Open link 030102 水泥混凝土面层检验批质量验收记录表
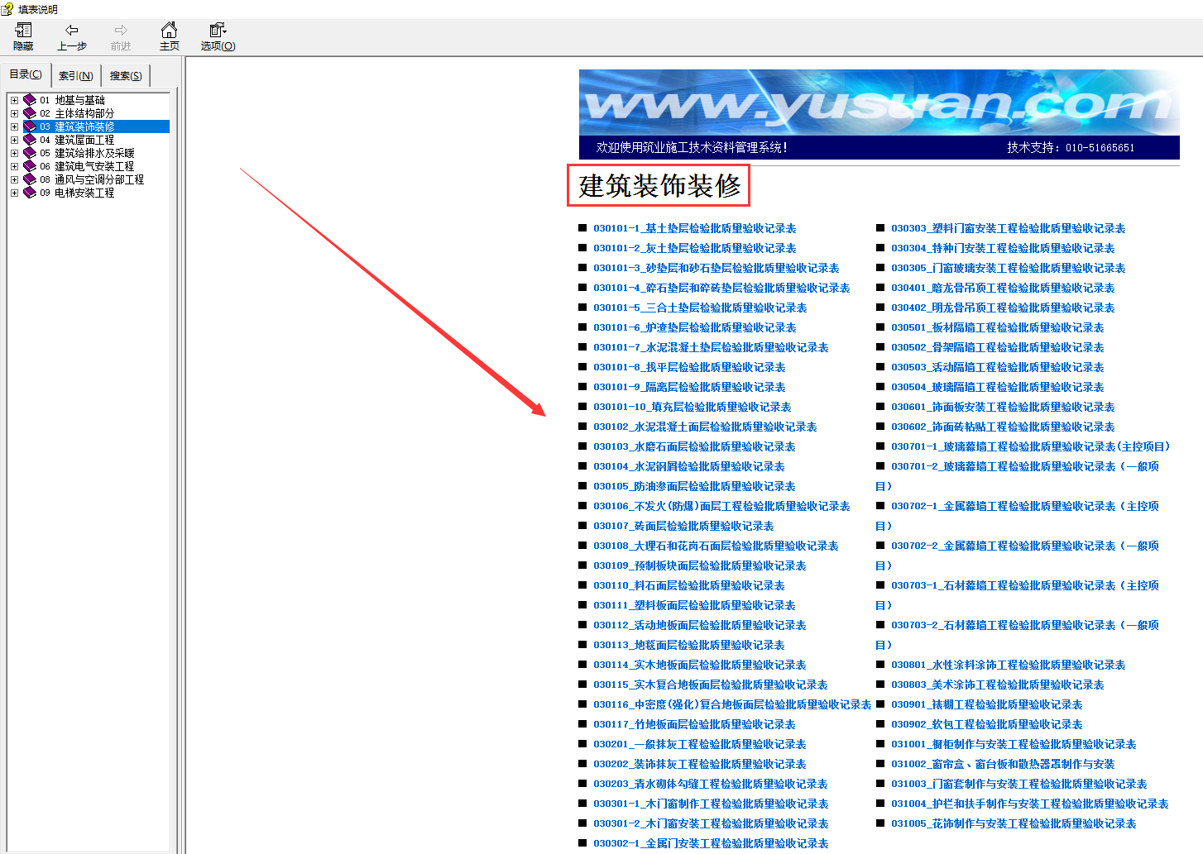Viewport: 1203px width, 854px height. tap(705, 427)
